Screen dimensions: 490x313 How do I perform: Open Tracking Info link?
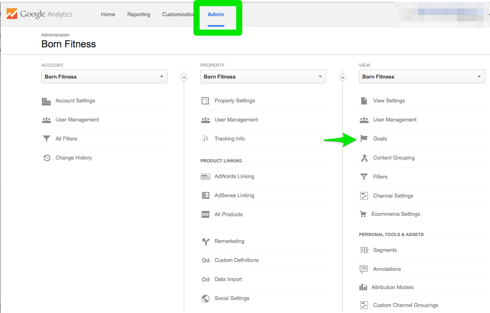coord(230,139)
